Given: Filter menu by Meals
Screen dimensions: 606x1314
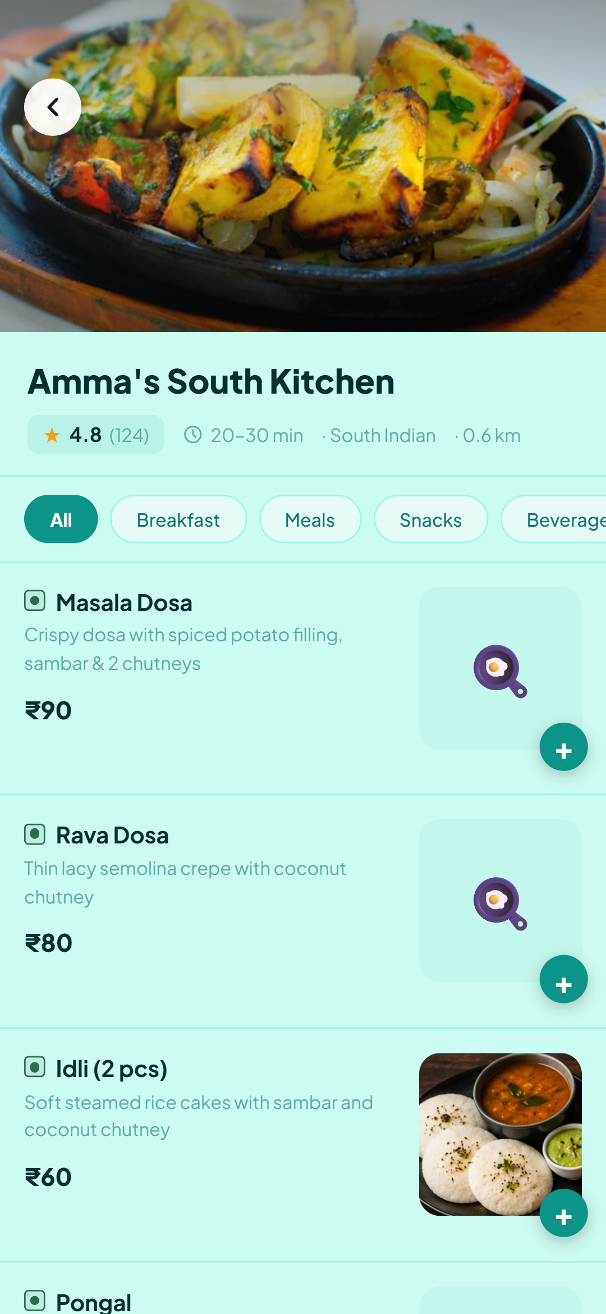Looking at the screenshot, I should (x=310, y=519).
